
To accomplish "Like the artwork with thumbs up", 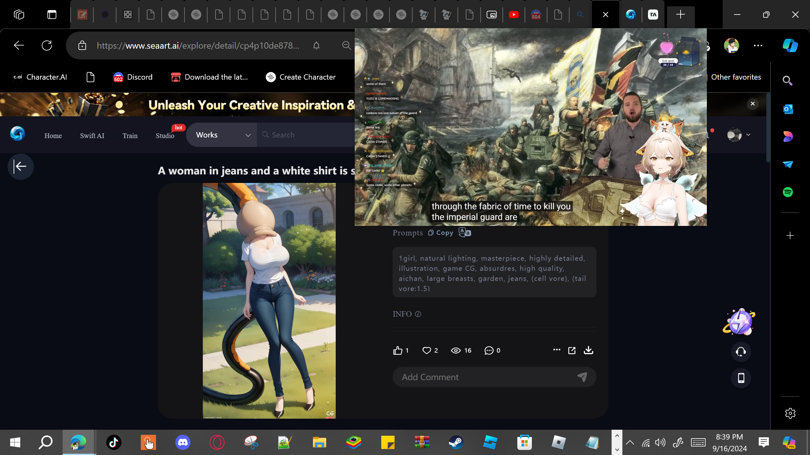I will coord(398,350).
